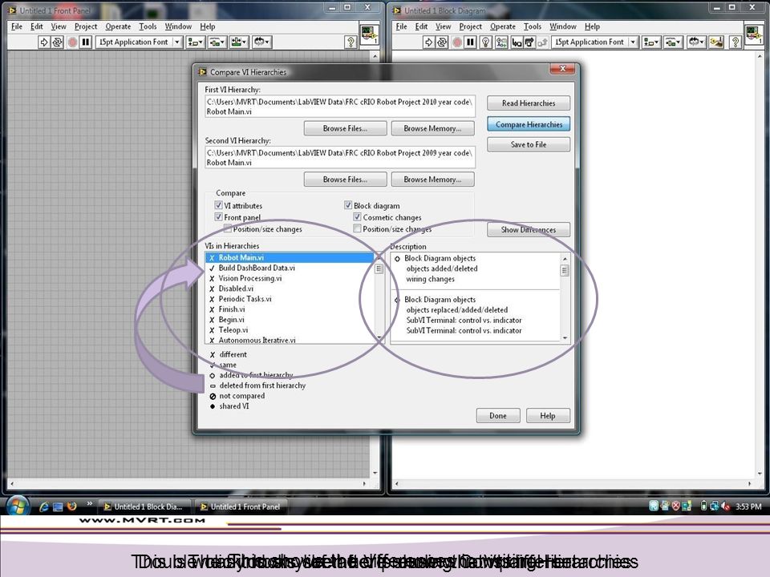Open Tools menu in Front Panel window
Image resolution: width=770 pixels, height=577 pixels.
[148, 26]
